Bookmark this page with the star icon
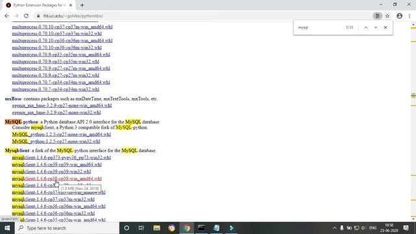 387,16
